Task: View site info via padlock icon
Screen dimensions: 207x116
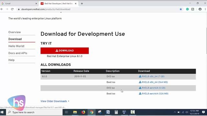Action: (x=19, y=9)
